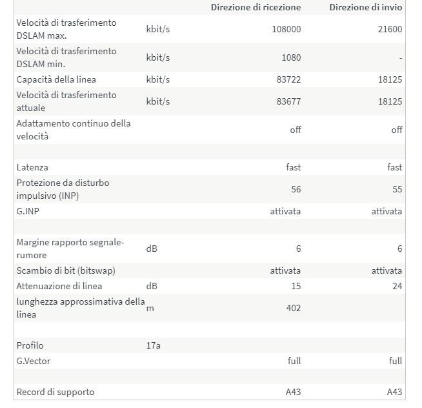Select line attenuation send value 24
Viewport: 422px width, 408px height.
click(x=397, y=286)
